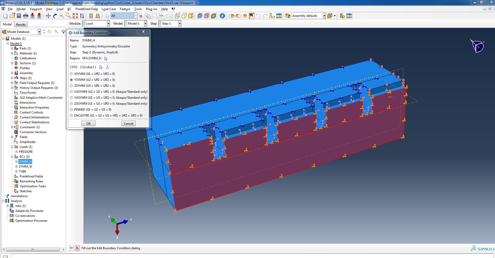The image size is (495, 258).
Task: Enable the wireframe render style
Action: click(x=177, y=16)
